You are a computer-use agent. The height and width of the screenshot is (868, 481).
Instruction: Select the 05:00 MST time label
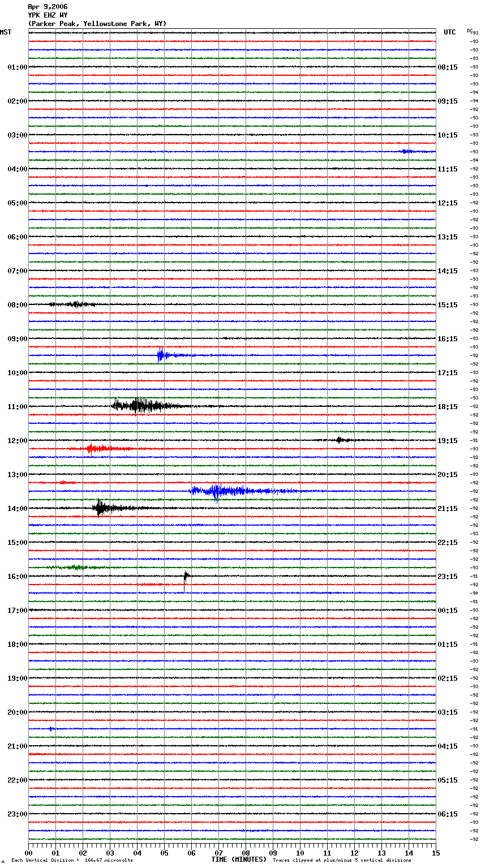click(x=18, y=203)
